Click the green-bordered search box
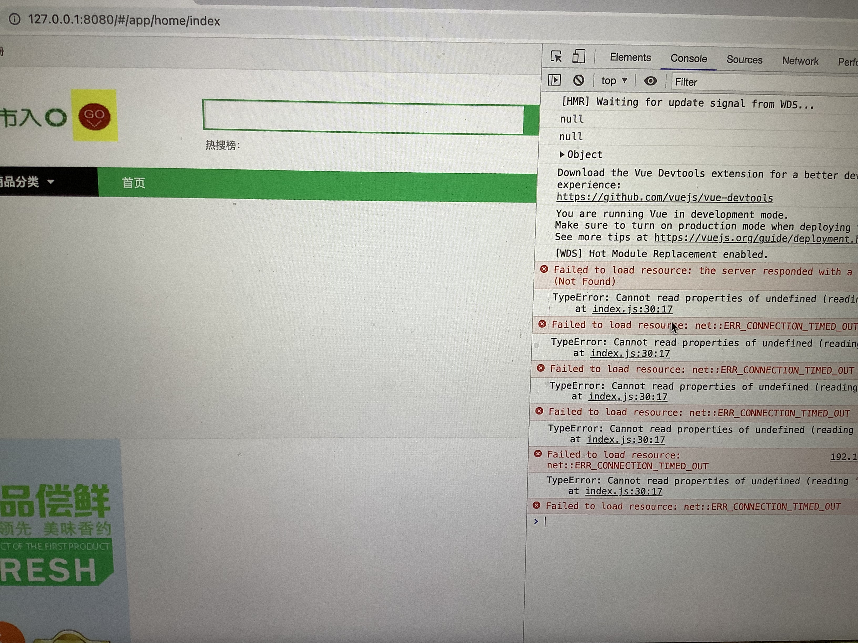 (363, 117)
